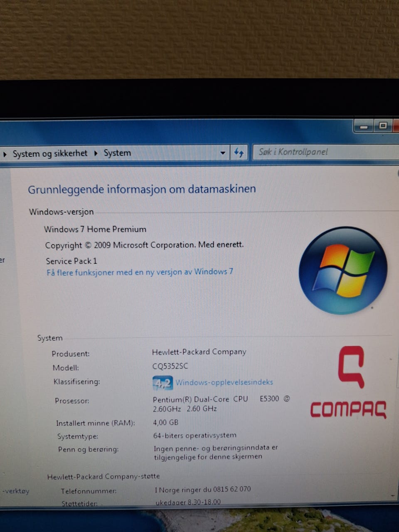Click the Søk i Kontrollpanel search field

pos(326,152)
